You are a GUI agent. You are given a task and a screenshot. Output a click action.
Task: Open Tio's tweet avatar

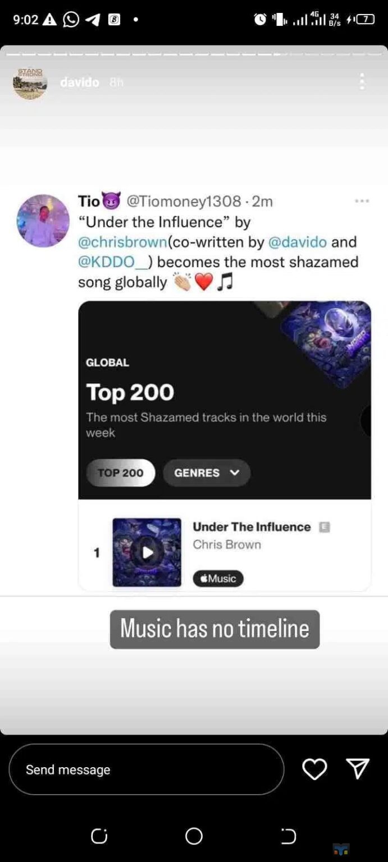coord(43,221)
